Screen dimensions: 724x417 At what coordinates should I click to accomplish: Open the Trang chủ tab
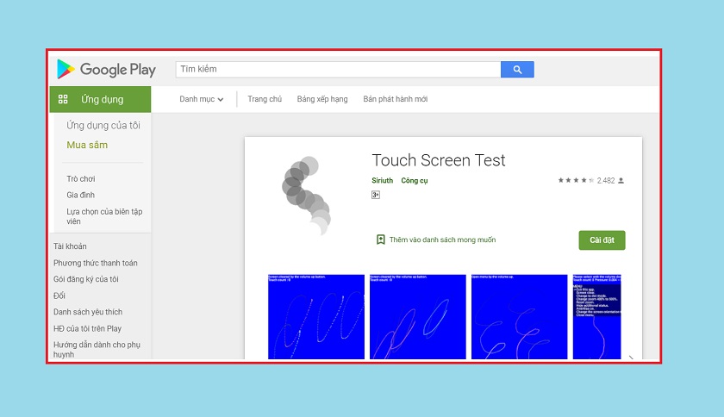pyautogui.click(x=265, y=99)
